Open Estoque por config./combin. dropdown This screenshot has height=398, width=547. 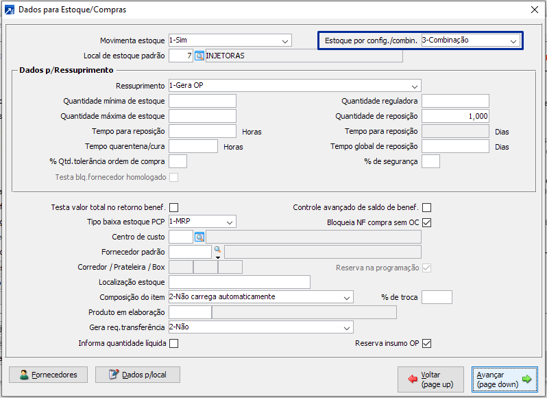pos(513,40)
